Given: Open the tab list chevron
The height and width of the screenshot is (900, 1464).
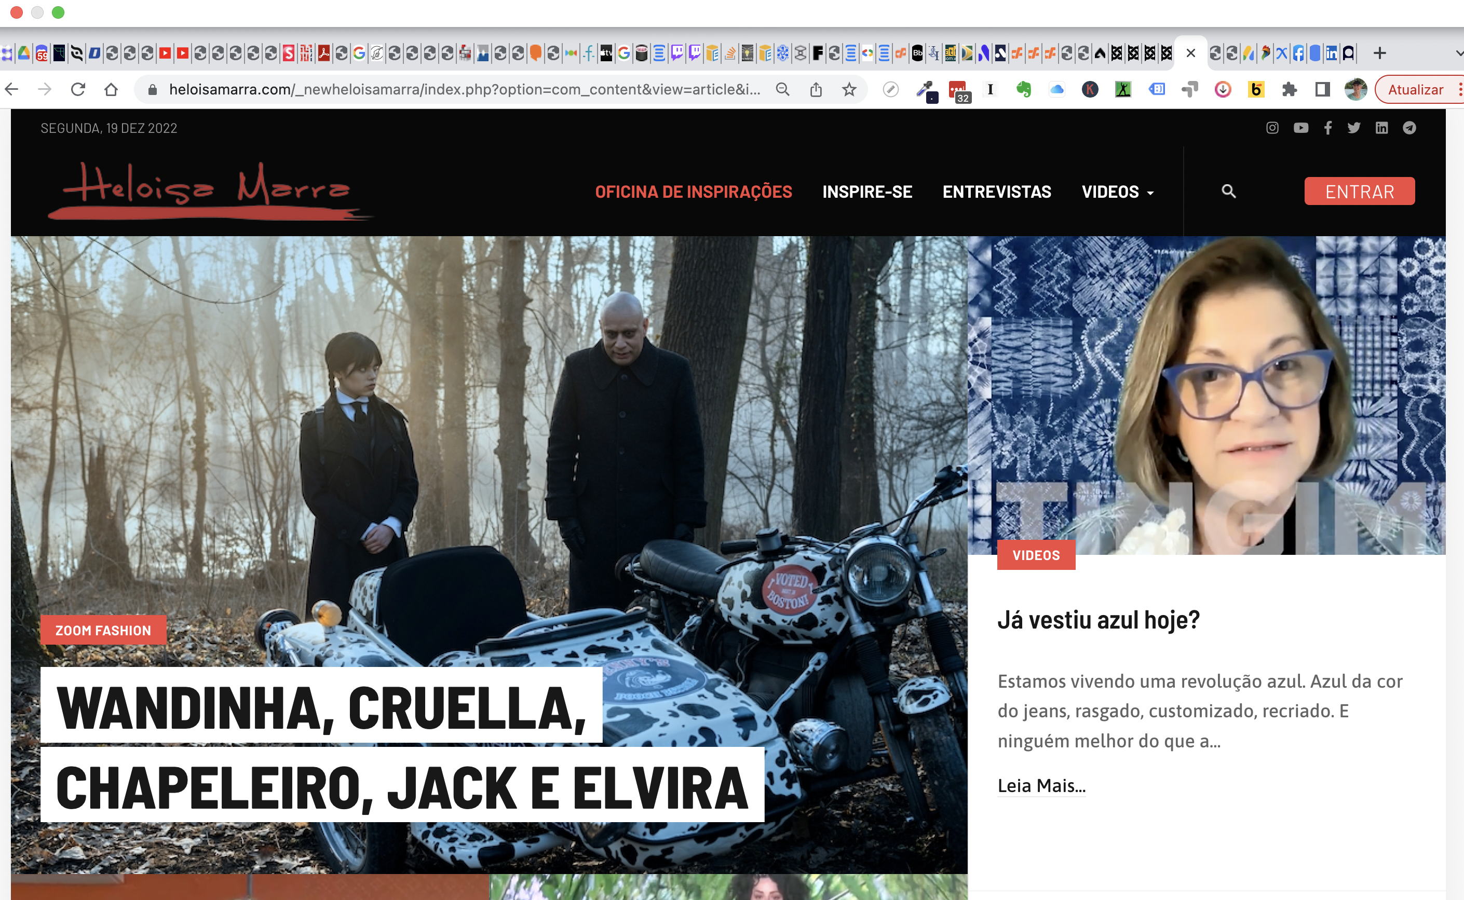Looking at the screenshot, I should 1459,53.
